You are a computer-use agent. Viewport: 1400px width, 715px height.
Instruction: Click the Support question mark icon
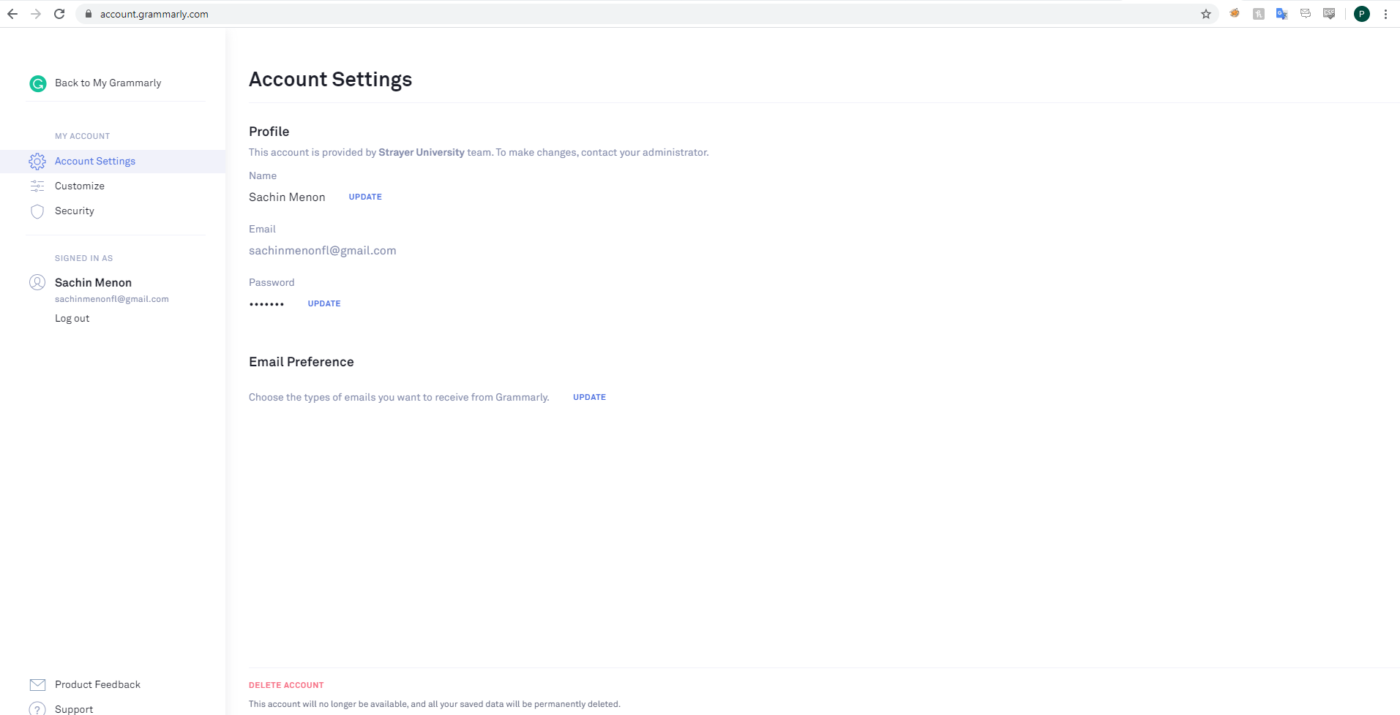[37, 709]
